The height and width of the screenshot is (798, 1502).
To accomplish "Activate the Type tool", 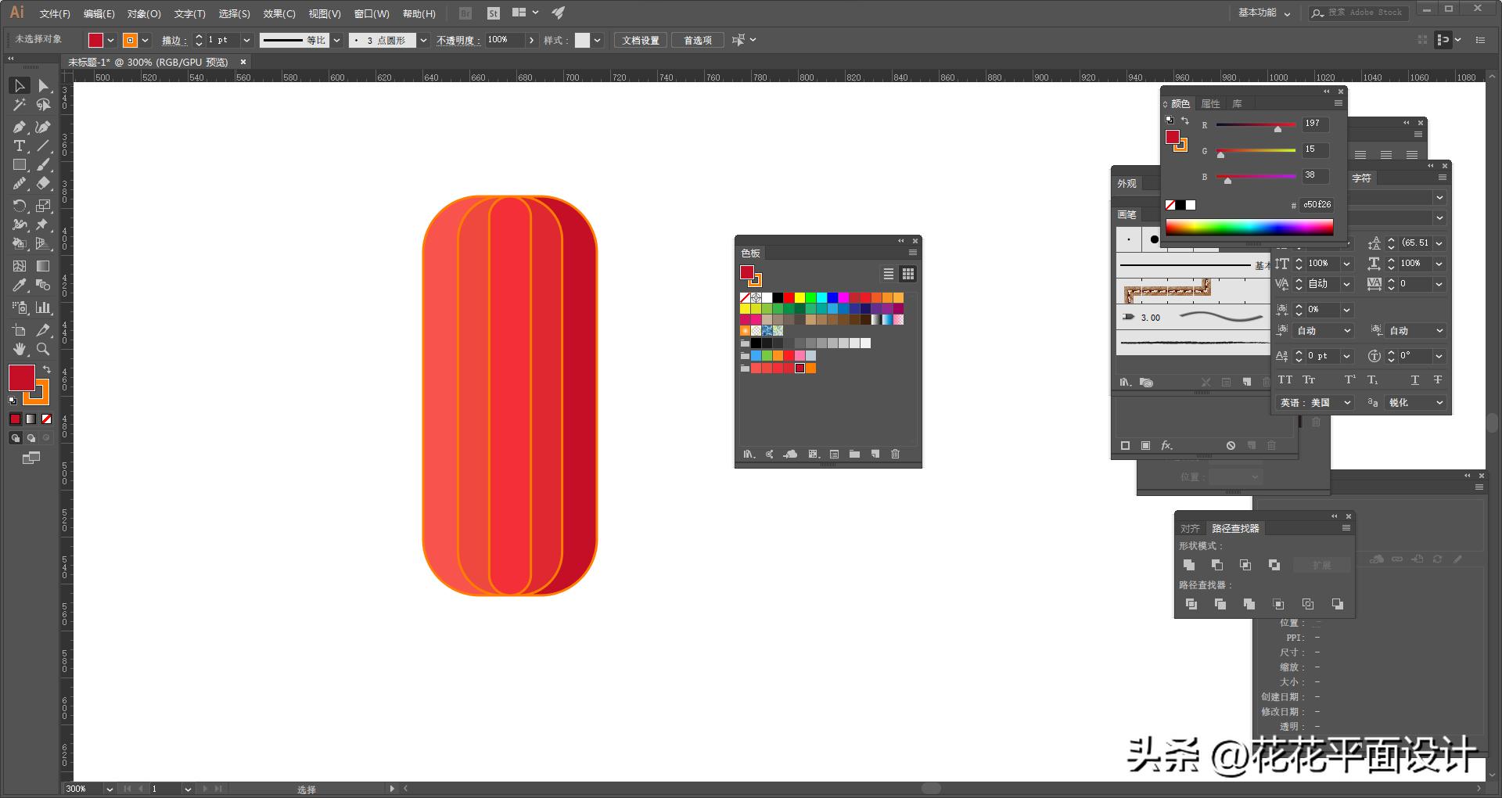I will click(20, 146).
